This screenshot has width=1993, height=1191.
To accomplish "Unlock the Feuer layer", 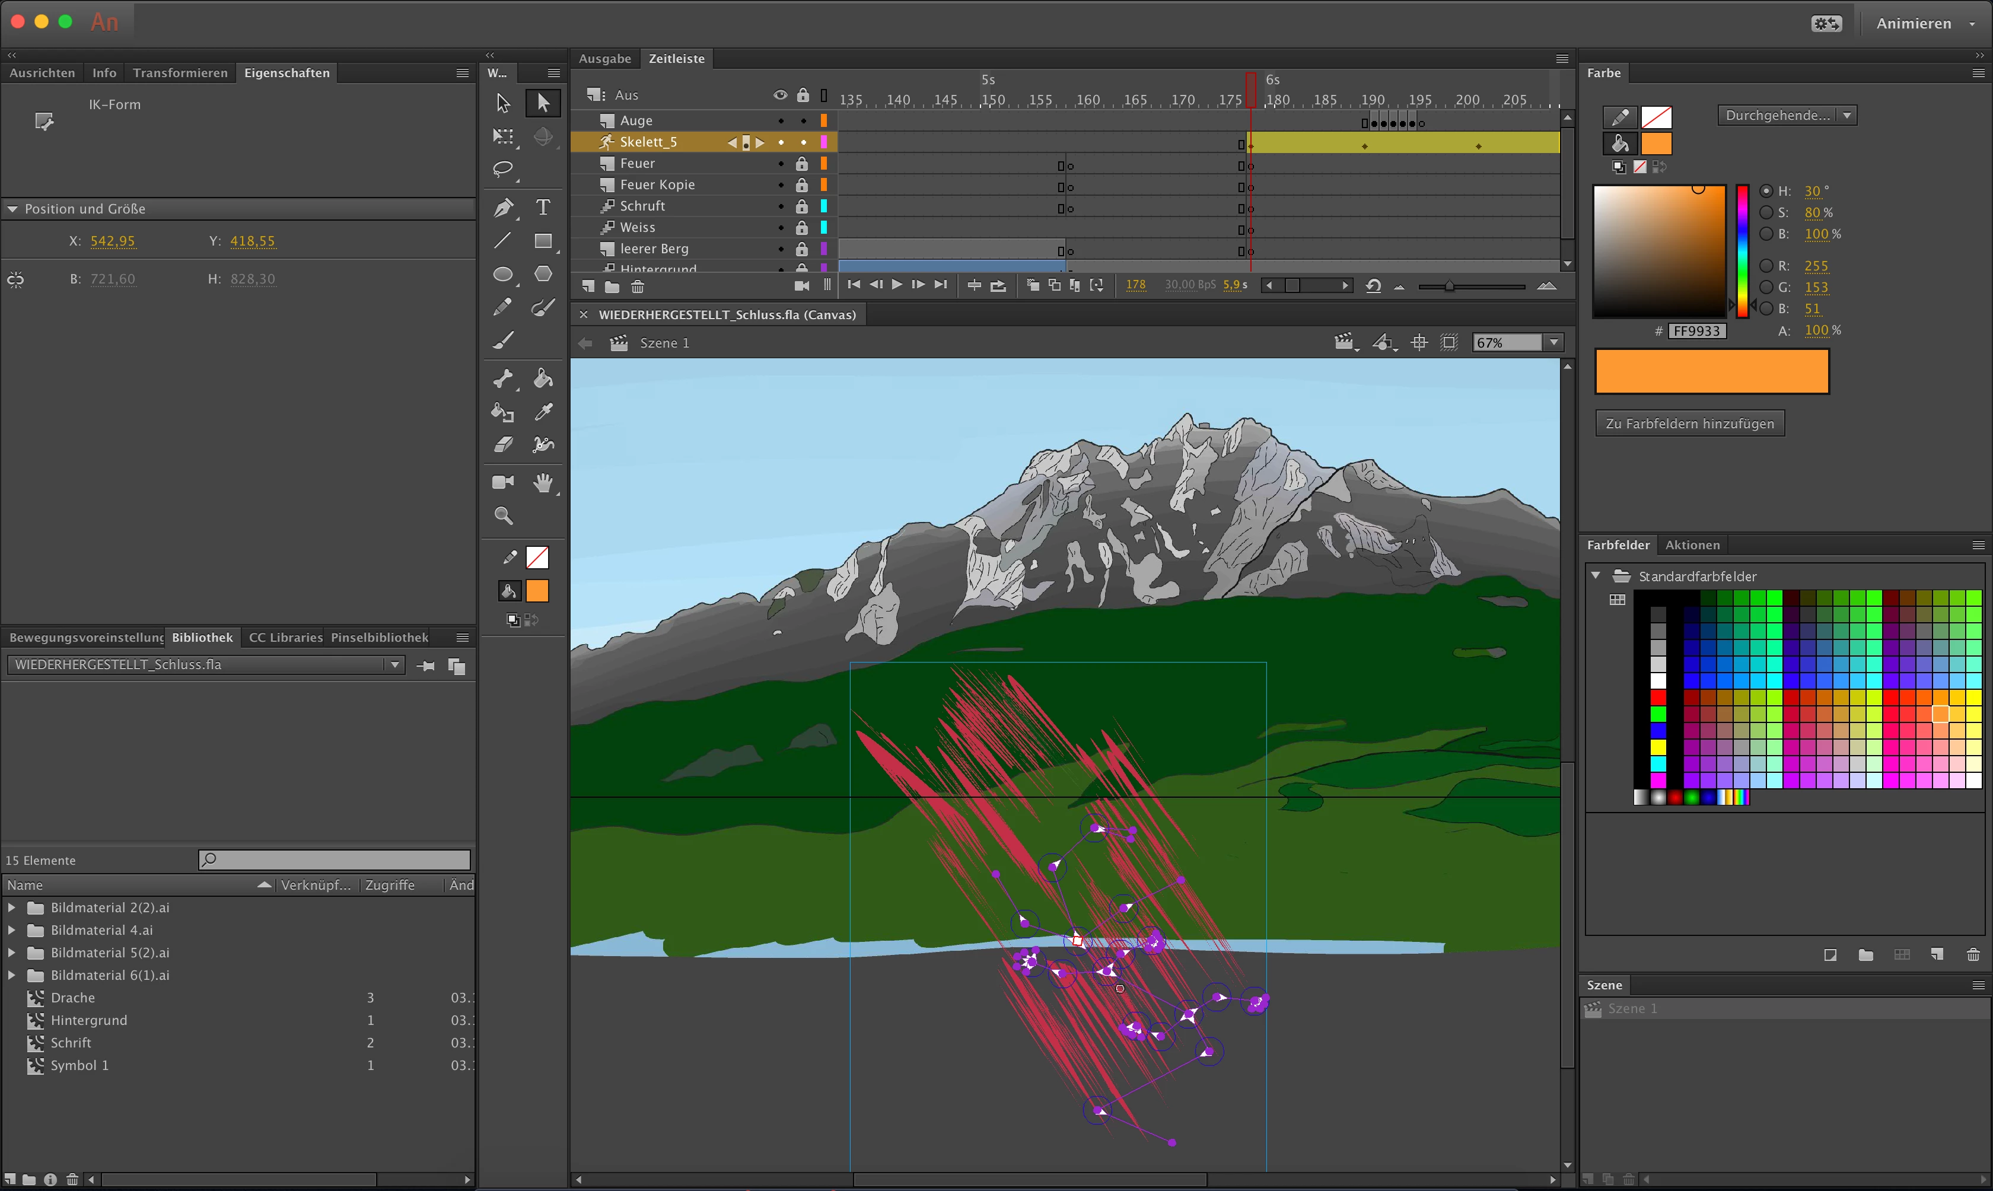I will click(x=801, y=164).
